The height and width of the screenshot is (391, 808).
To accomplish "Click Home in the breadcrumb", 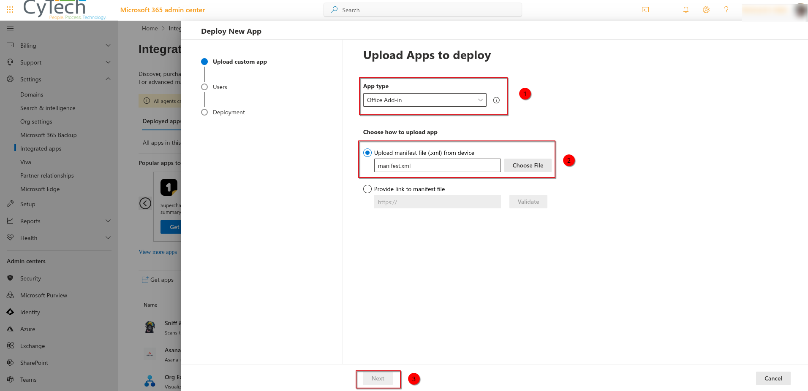I will pyautogui.click(x=150, y=28).
